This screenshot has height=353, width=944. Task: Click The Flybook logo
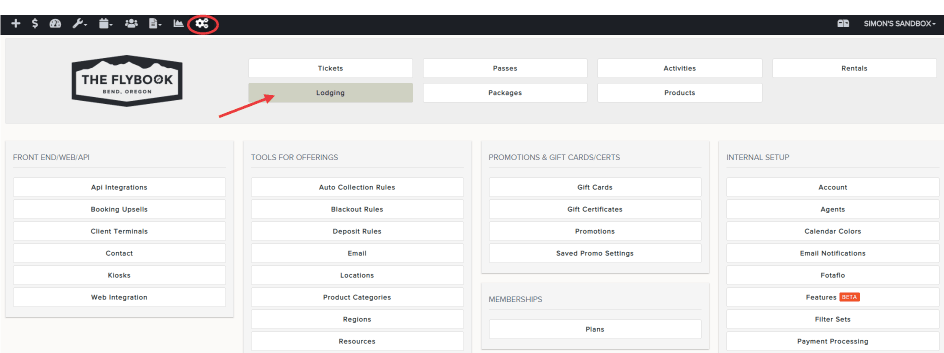[127, 81]
